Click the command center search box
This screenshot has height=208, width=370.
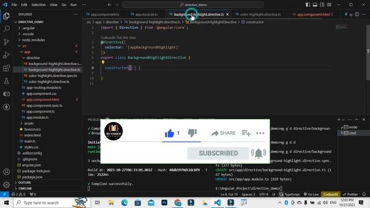click(x=193, y=5)
